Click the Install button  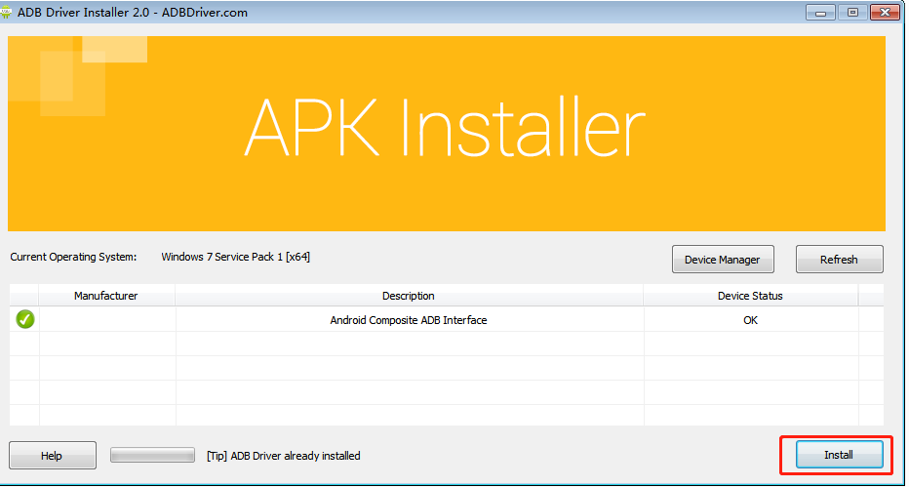click(839, 455)
